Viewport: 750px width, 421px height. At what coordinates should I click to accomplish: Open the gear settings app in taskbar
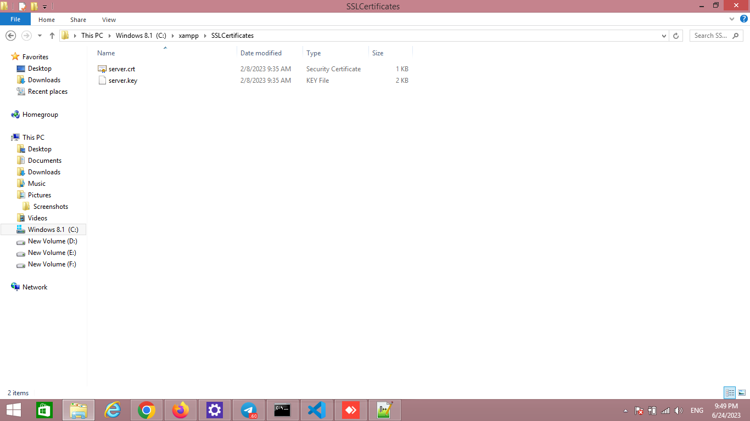pos(215,410)
